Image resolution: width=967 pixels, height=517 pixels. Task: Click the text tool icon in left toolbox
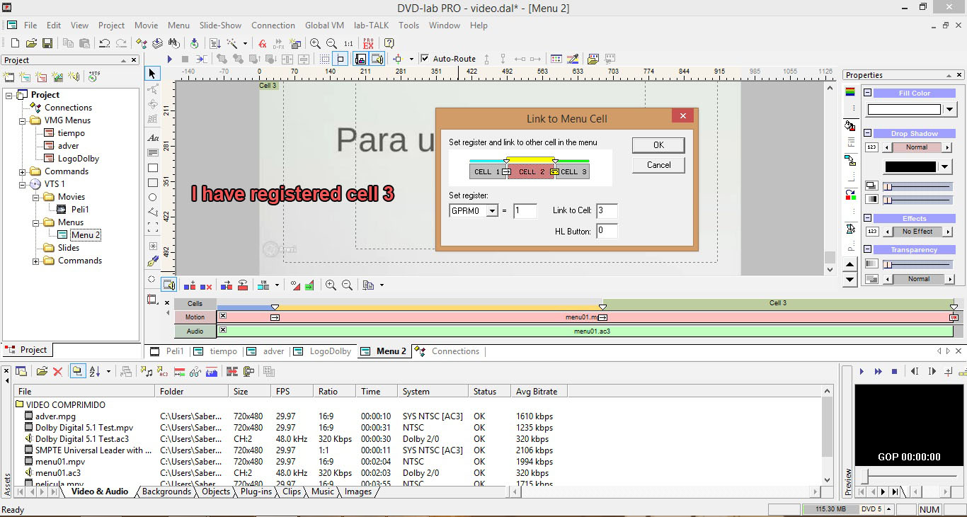(x=152, y=138)
